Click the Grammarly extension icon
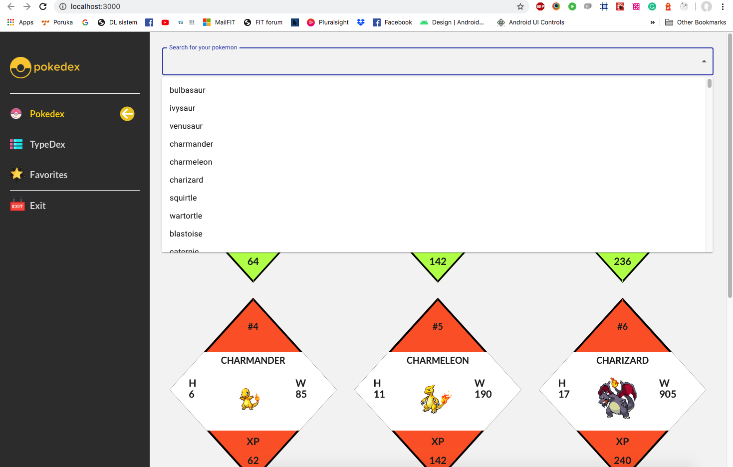 tap(652, 6)
